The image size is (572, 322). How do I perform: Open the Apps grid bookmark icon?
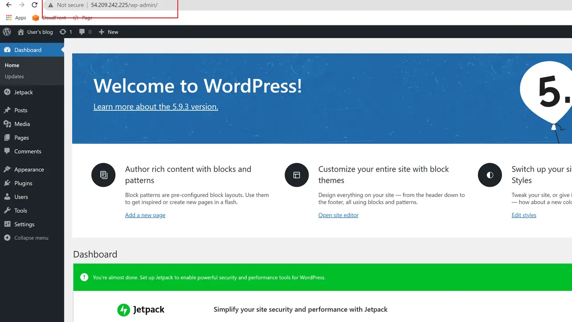(x=9, y=18)
